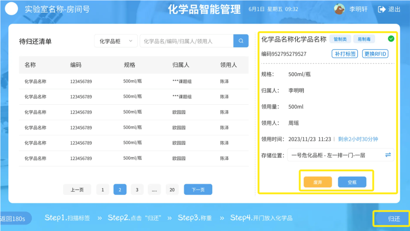Click the 编码 column header
The width and height of the screenshot is (410, 231).
point(76,65)
